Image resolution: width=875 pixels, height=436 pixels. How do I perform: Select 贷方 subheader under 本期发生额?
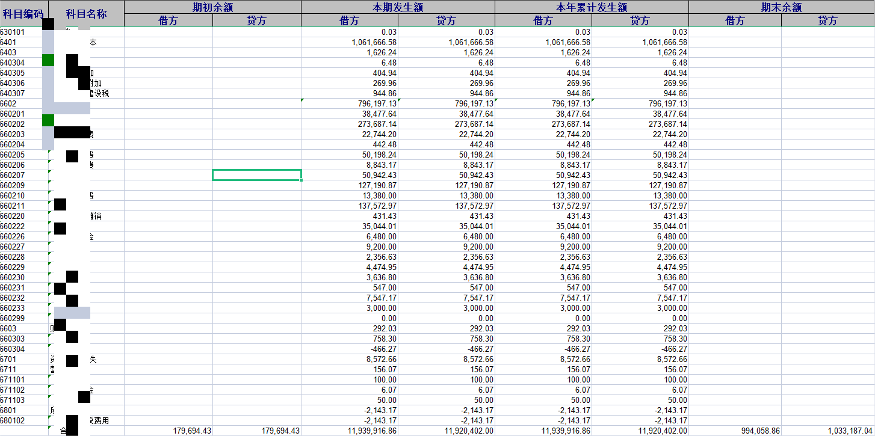tap(447, 20)
